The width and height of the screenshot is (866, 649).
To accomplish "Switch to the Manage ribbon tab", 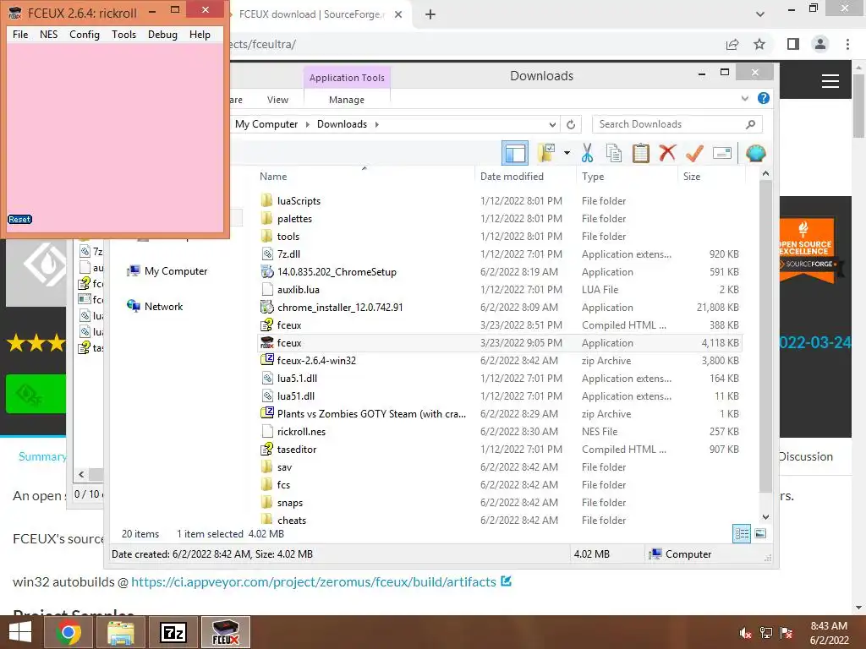I will click(x=346, y=100).
